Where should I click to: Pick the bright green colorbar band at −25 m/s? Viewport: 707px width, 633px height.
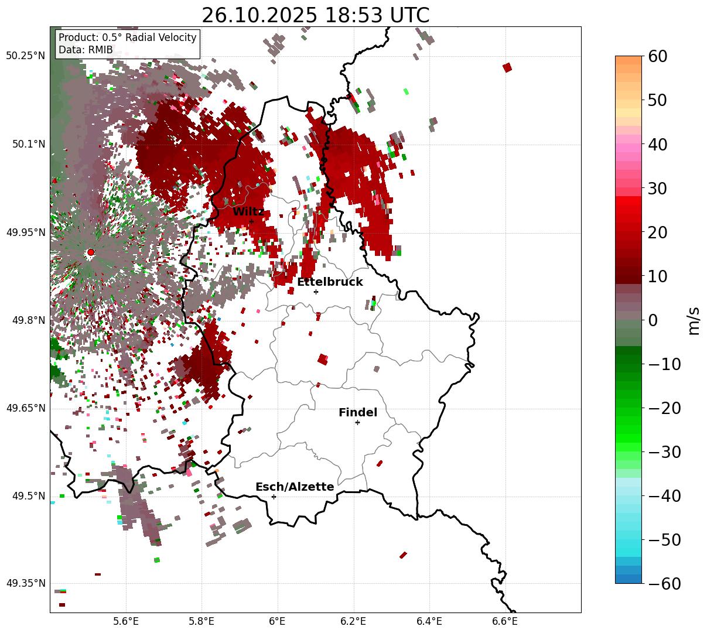[629, 429]
